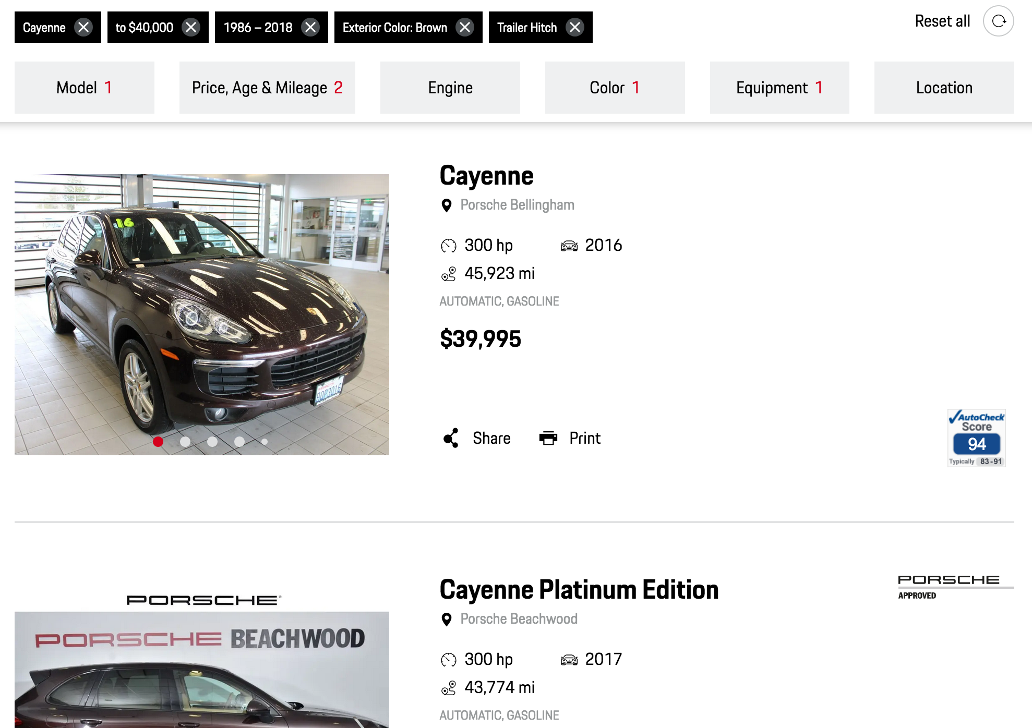Image resolution: width=1032 pixels, height=728 pixels.
Task: Remove the Cayenne filter chip
Action: pos(83,27)
